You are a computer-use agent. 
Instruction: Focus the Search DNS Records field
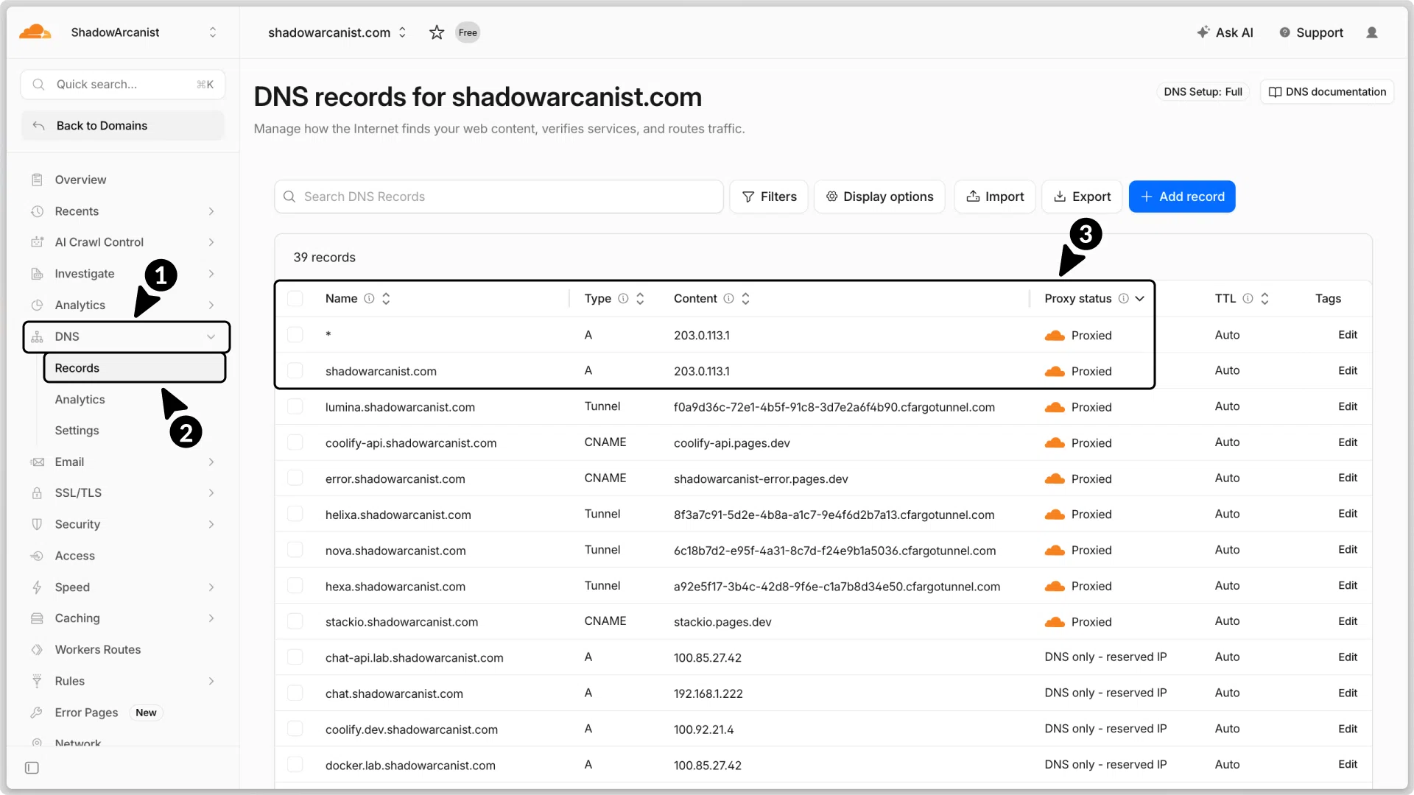tap(499, 197)
